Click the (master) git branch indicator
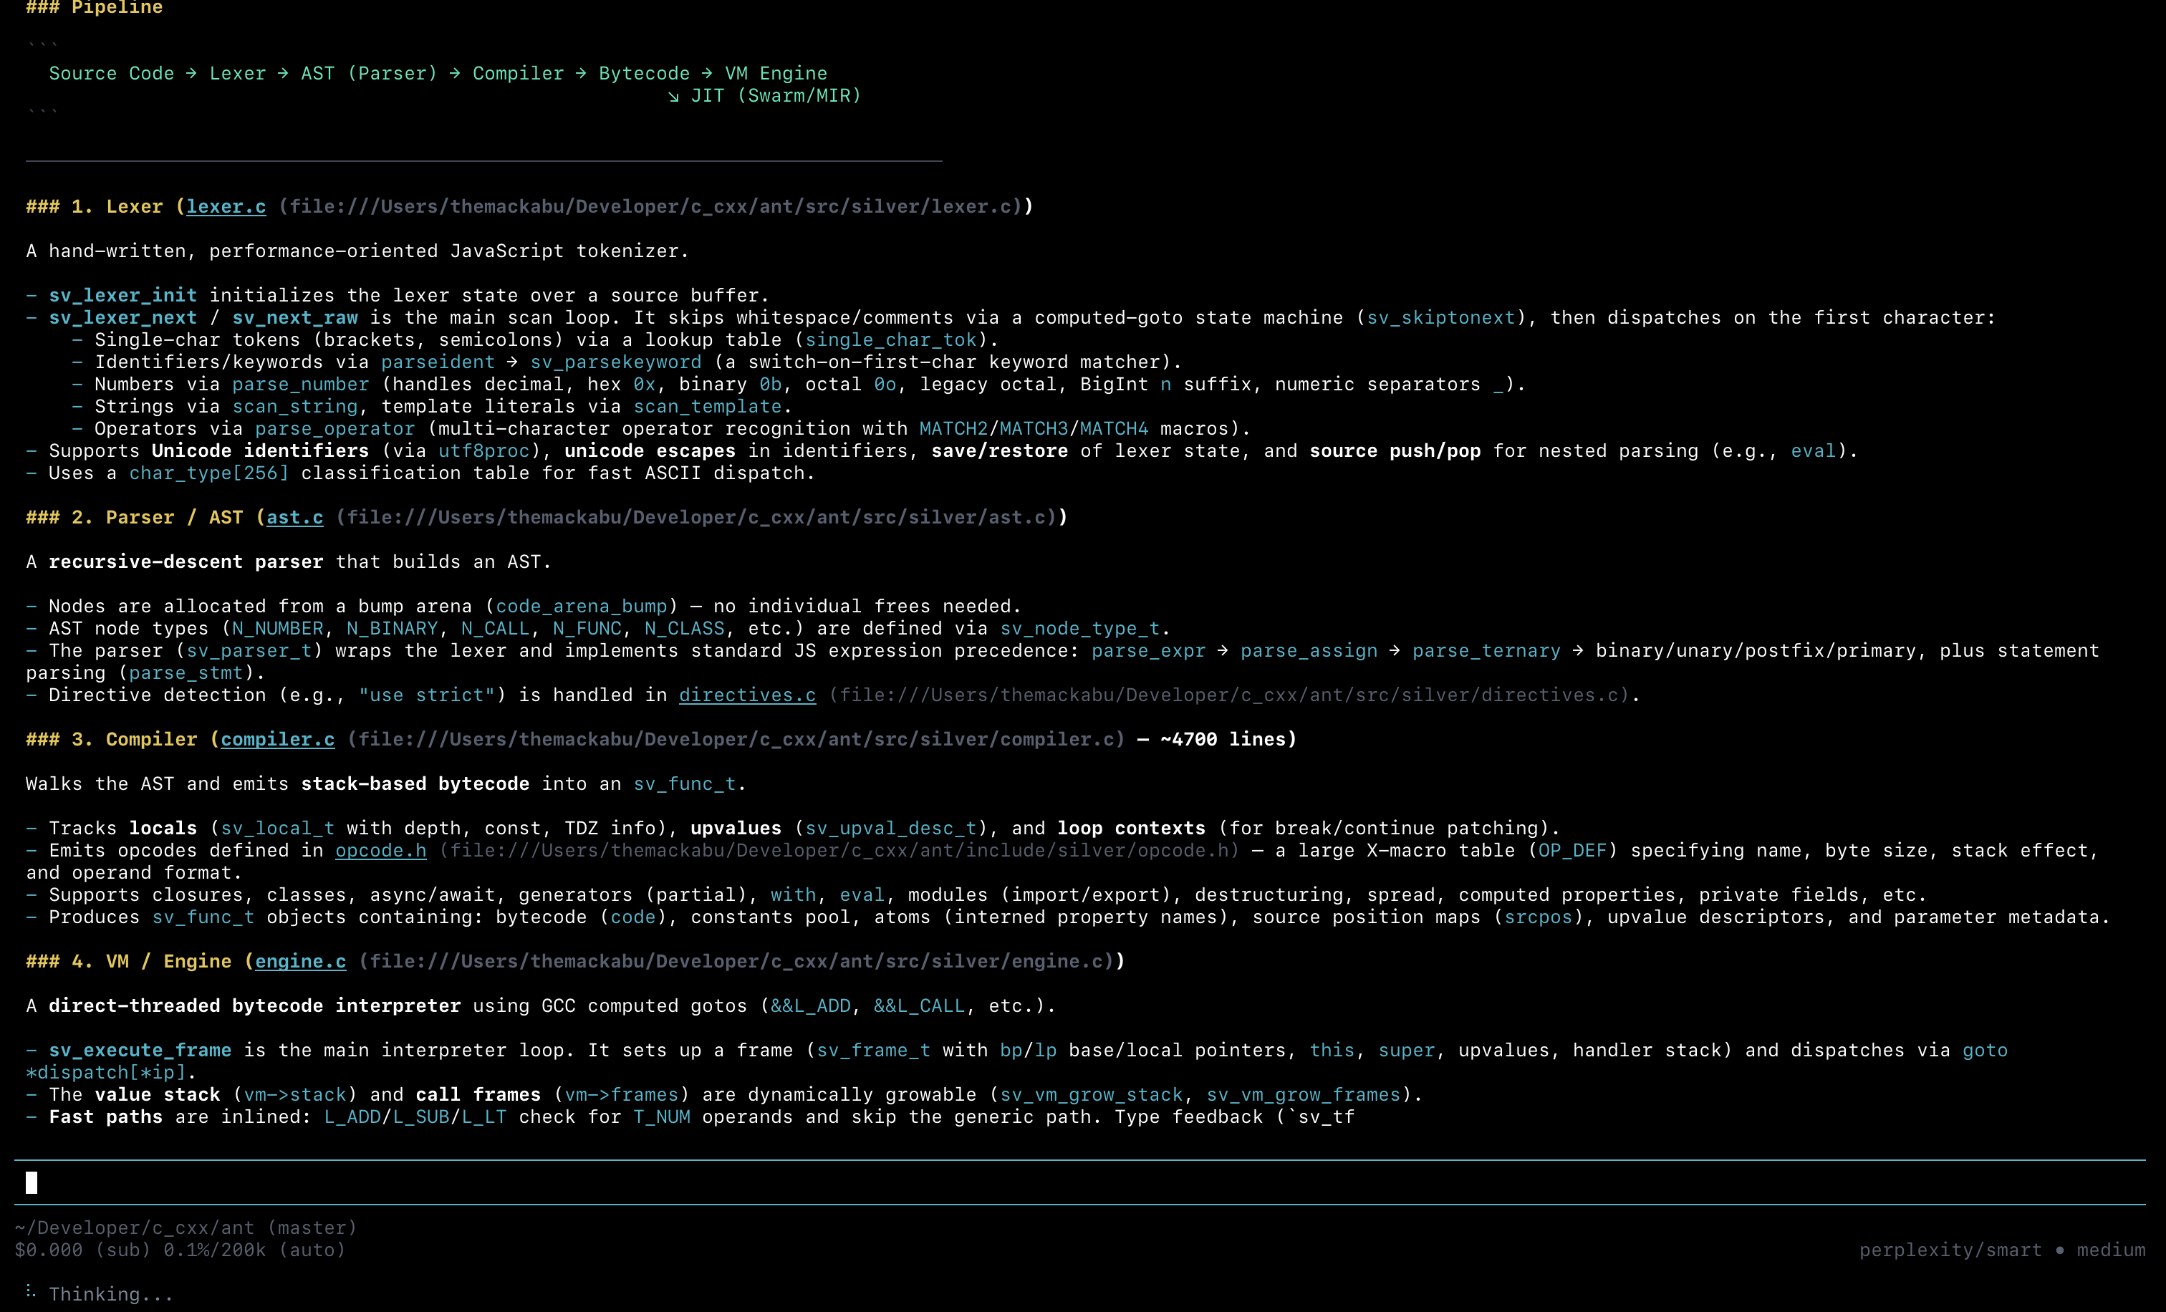This screenshot has height=1312, width=2166. [312, 1227]
